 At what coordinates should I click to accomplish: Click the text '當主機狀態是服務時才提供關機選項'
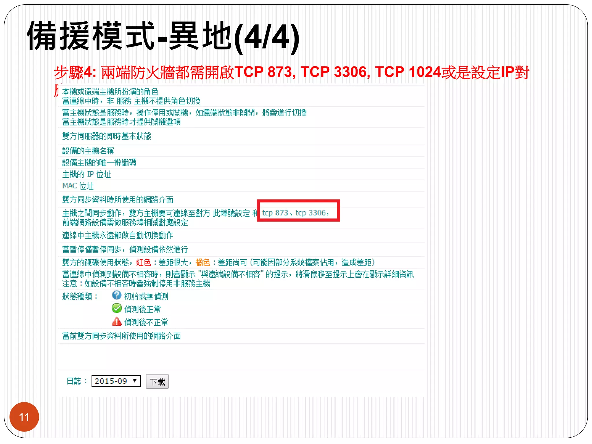[x=121, y=122]
